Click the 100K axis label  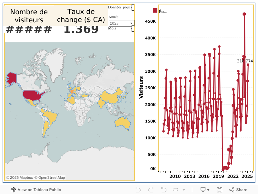(150, 138)
